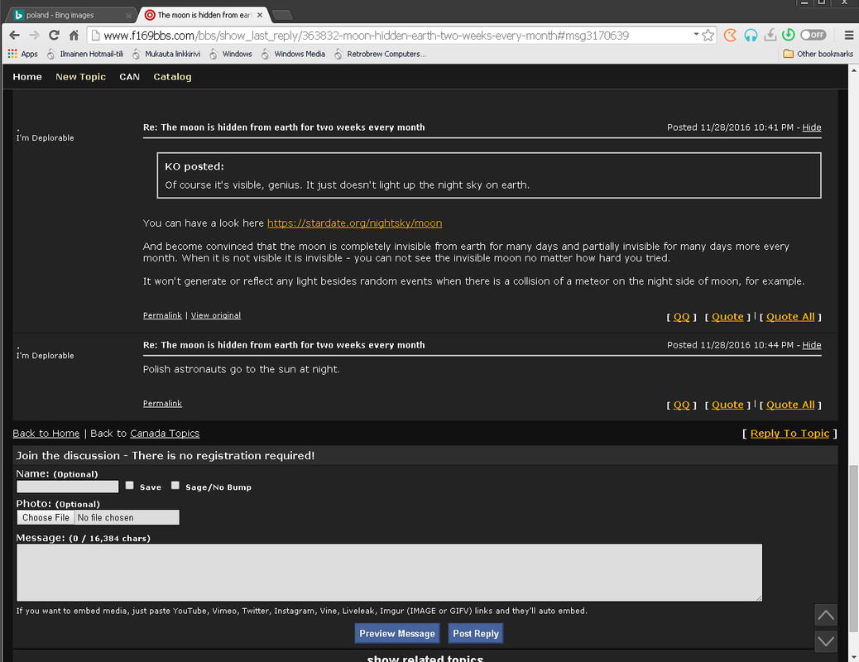Click the browser forward arrow
The image size is (859, 662).
[34, 36]
